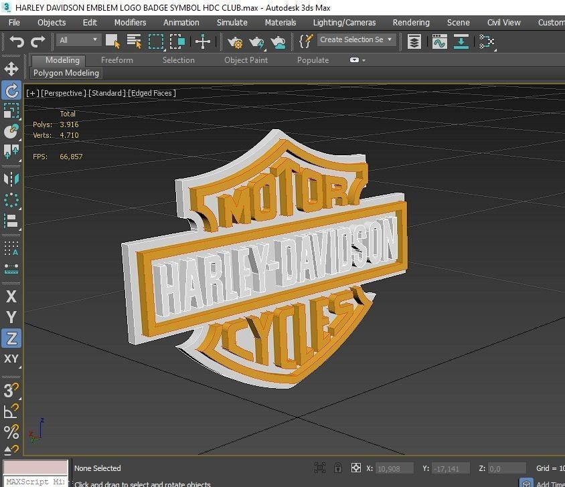Click the Measure Distance ruler icon
Image resolution: width=565 pixels, height=487 pixels.
(11, 269)
